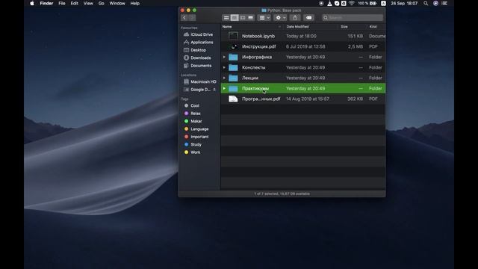Eject the Google Drive volume
The height and width of the screenshot is (269, 478).
214,90
